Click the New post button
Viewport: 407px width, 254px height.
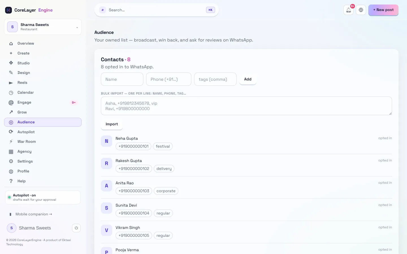pos(383,10)
